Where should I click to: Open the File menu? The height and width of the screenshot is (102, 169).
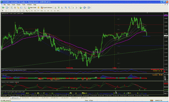coord(5,5)
